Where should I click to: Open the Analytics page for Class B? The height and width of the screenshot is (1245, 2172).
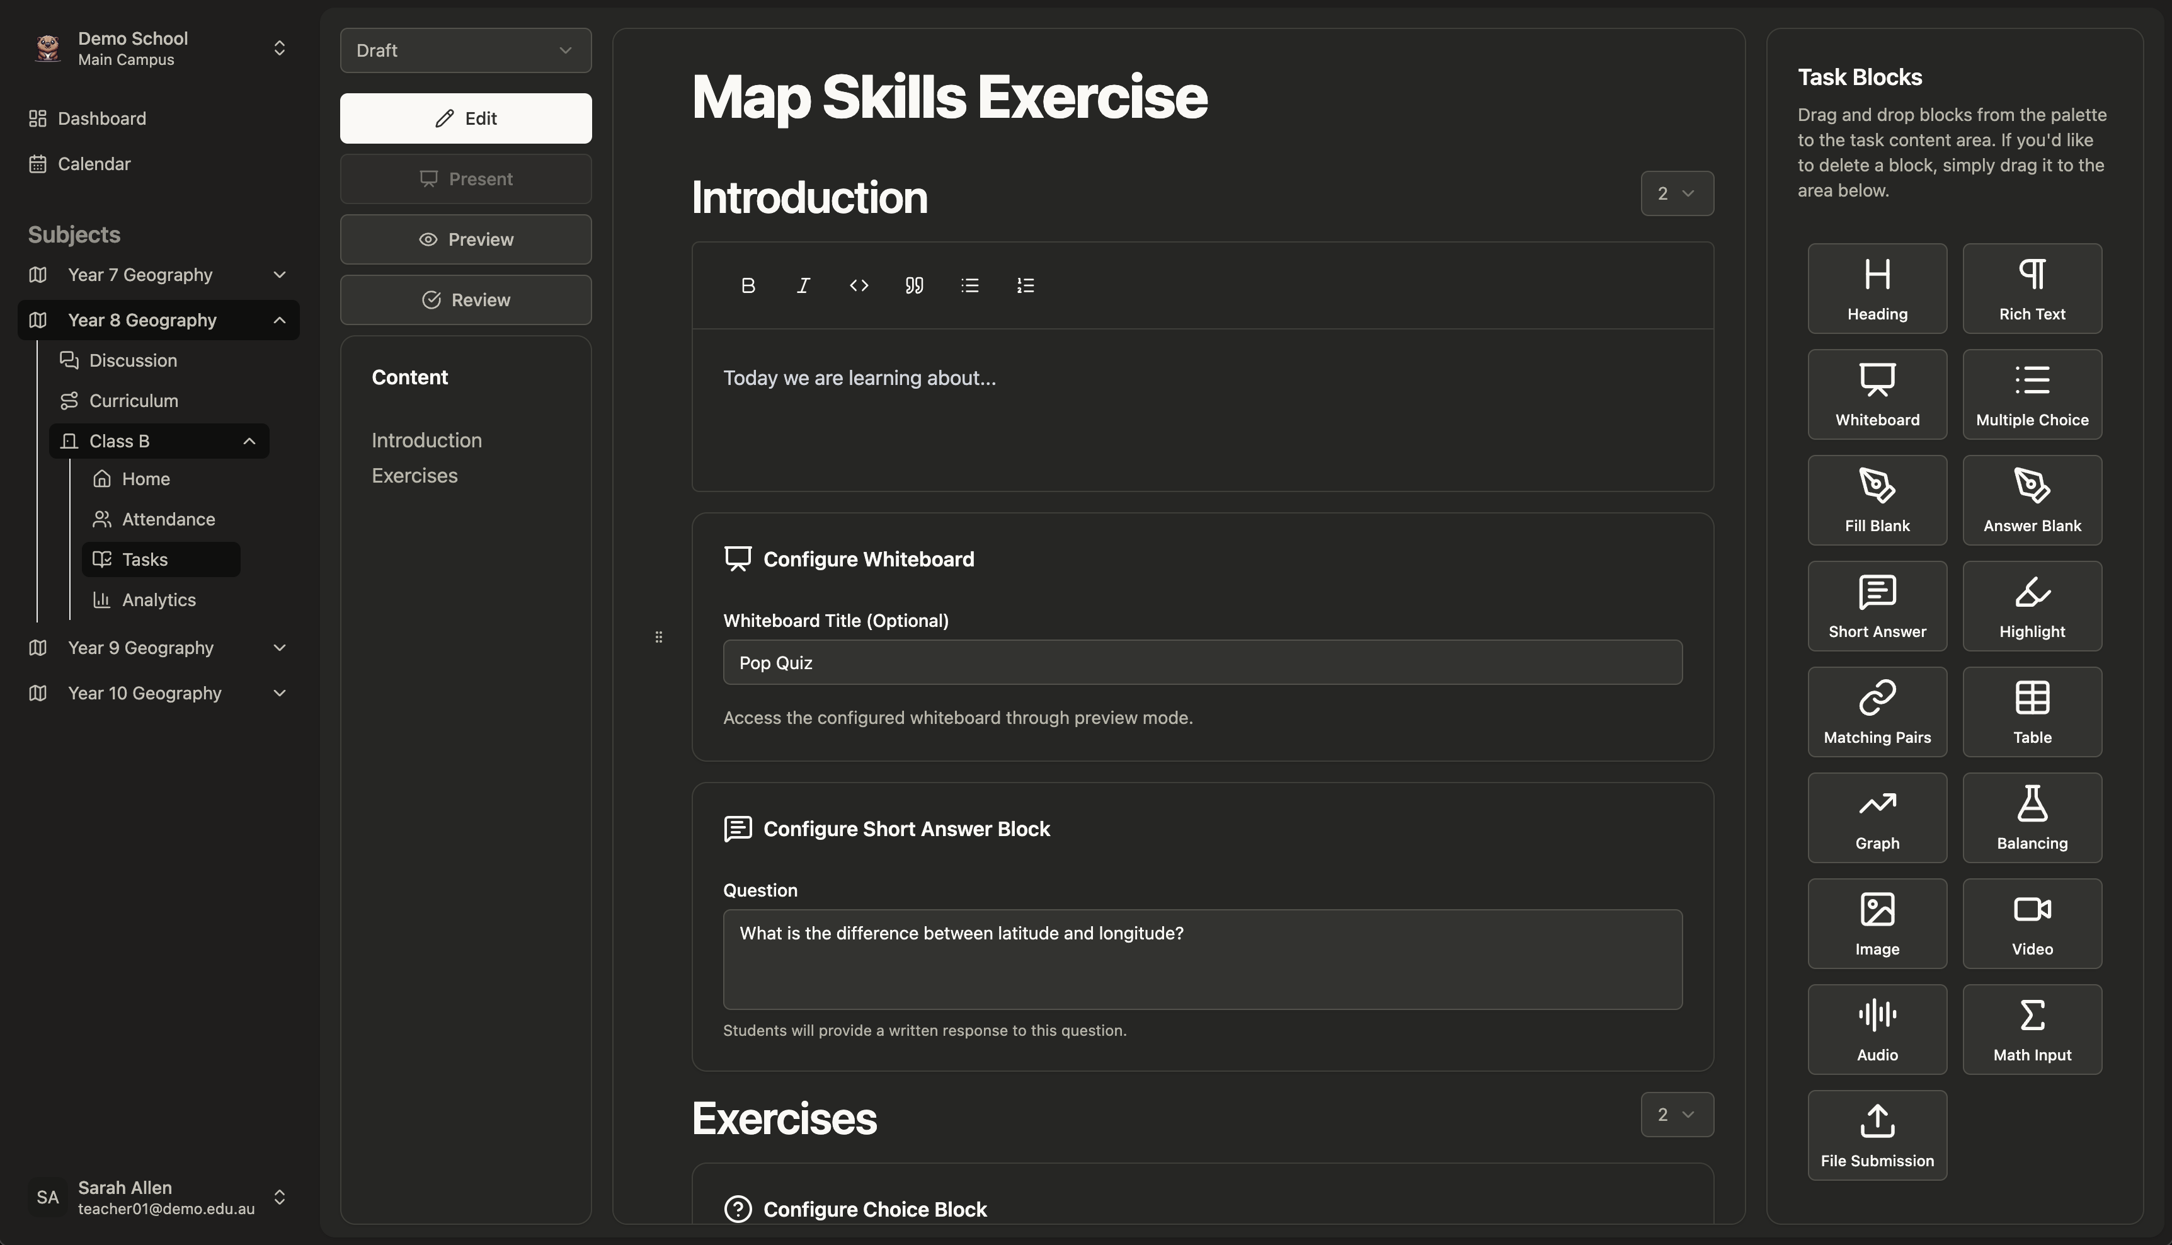tap(159, 599)
